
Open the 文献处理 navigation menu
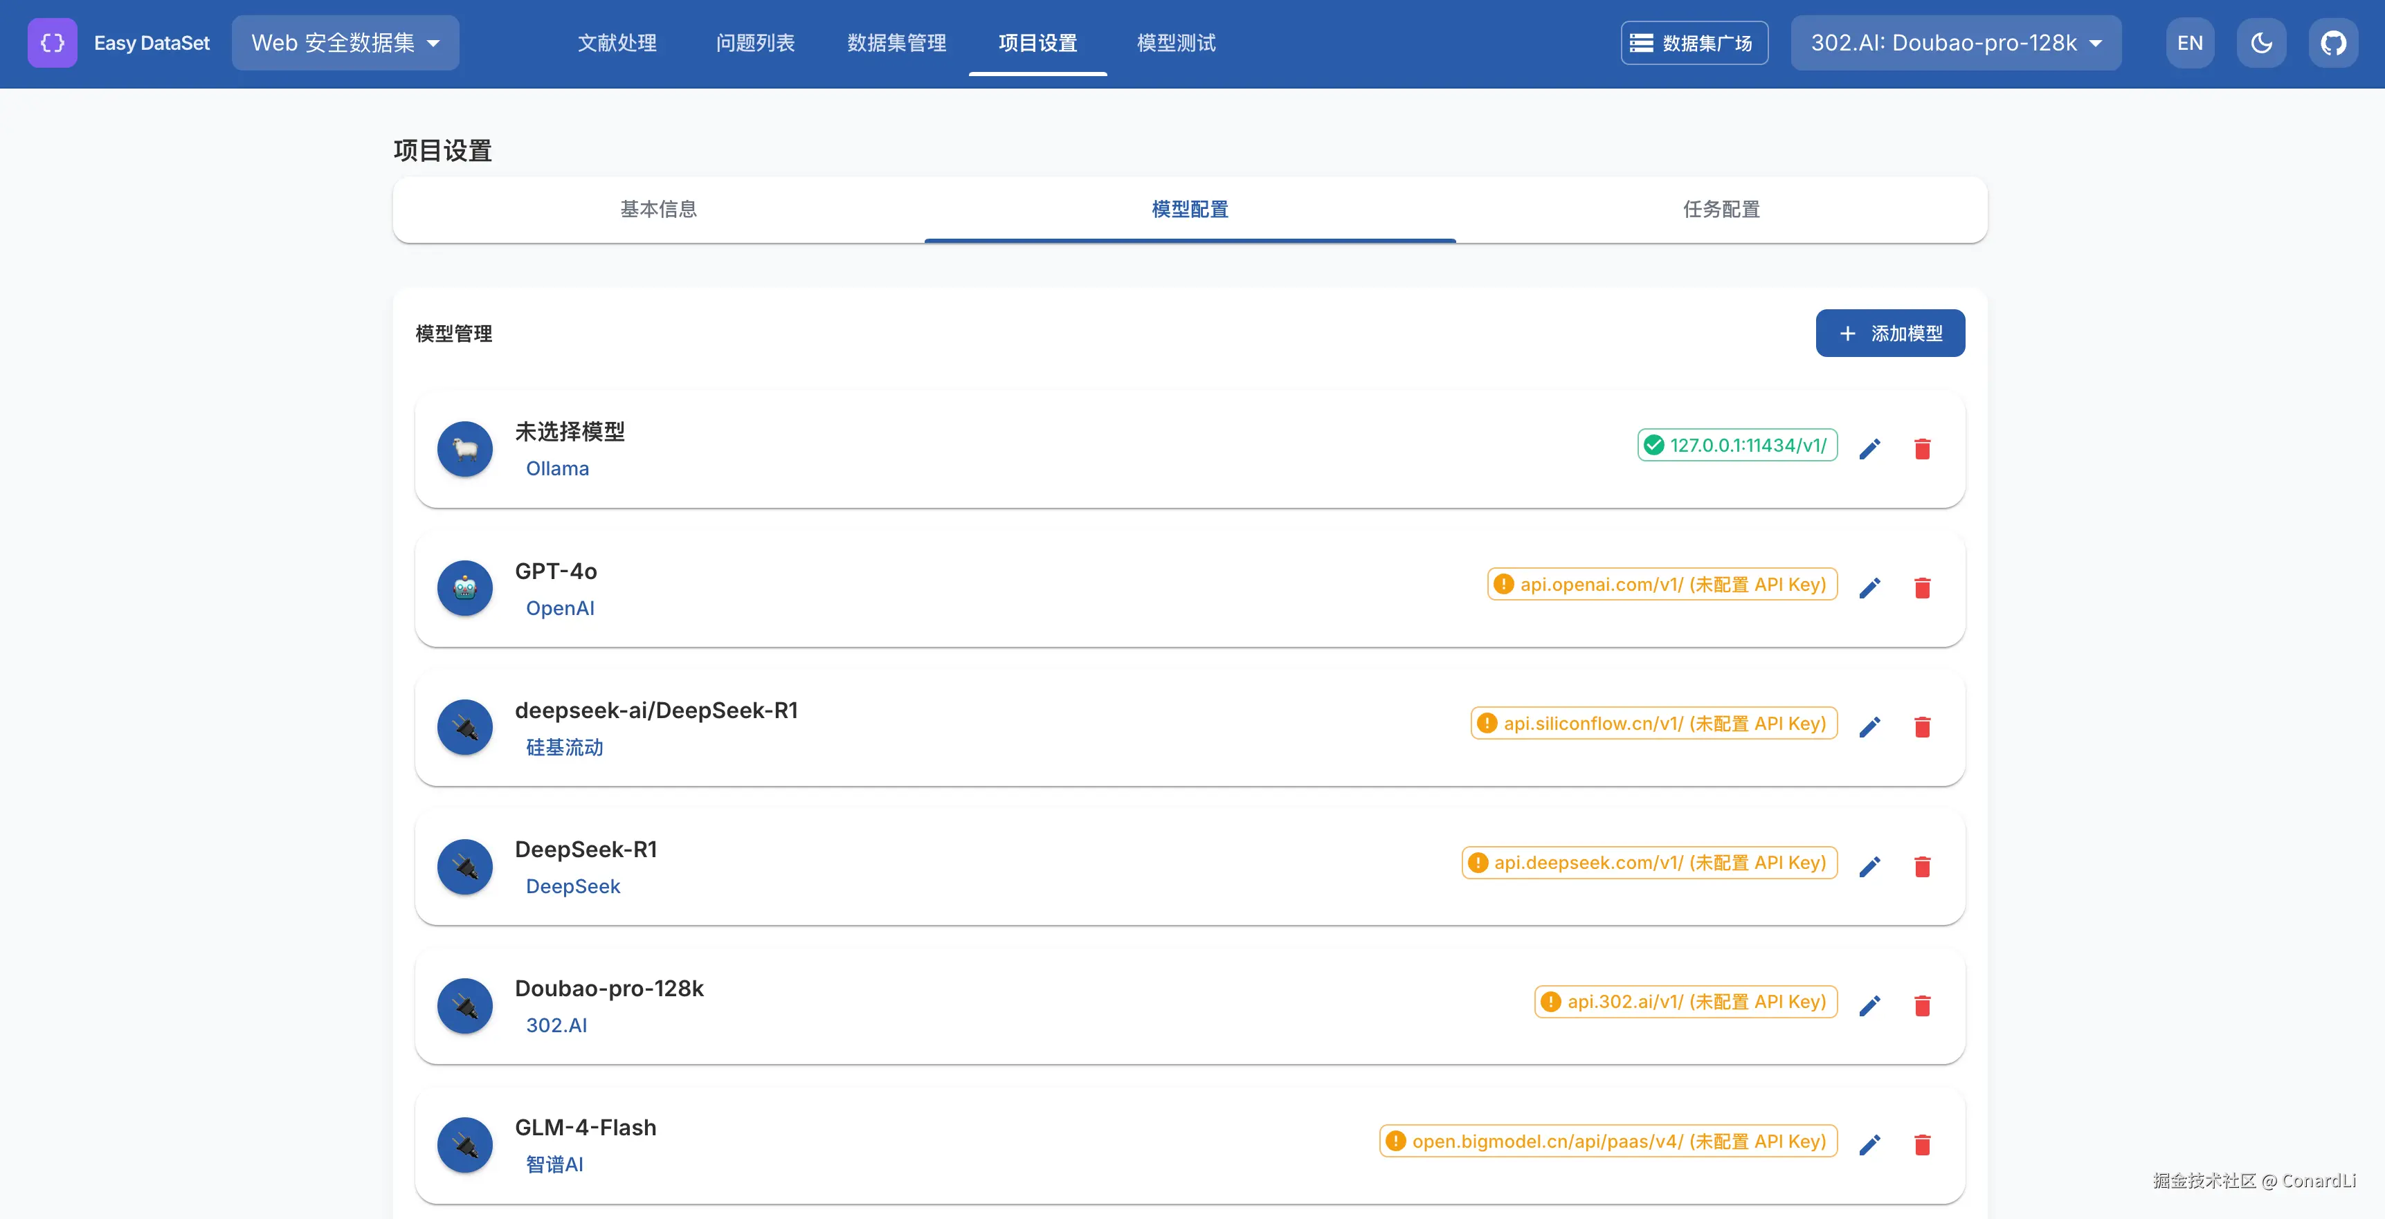(x=617, y=43)
